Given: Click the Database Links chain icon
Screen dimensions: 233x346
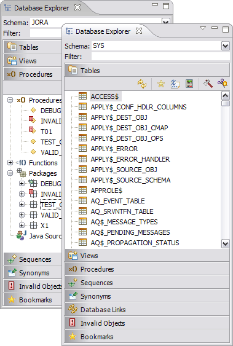Looking at the screenshot, I should 73,309.
